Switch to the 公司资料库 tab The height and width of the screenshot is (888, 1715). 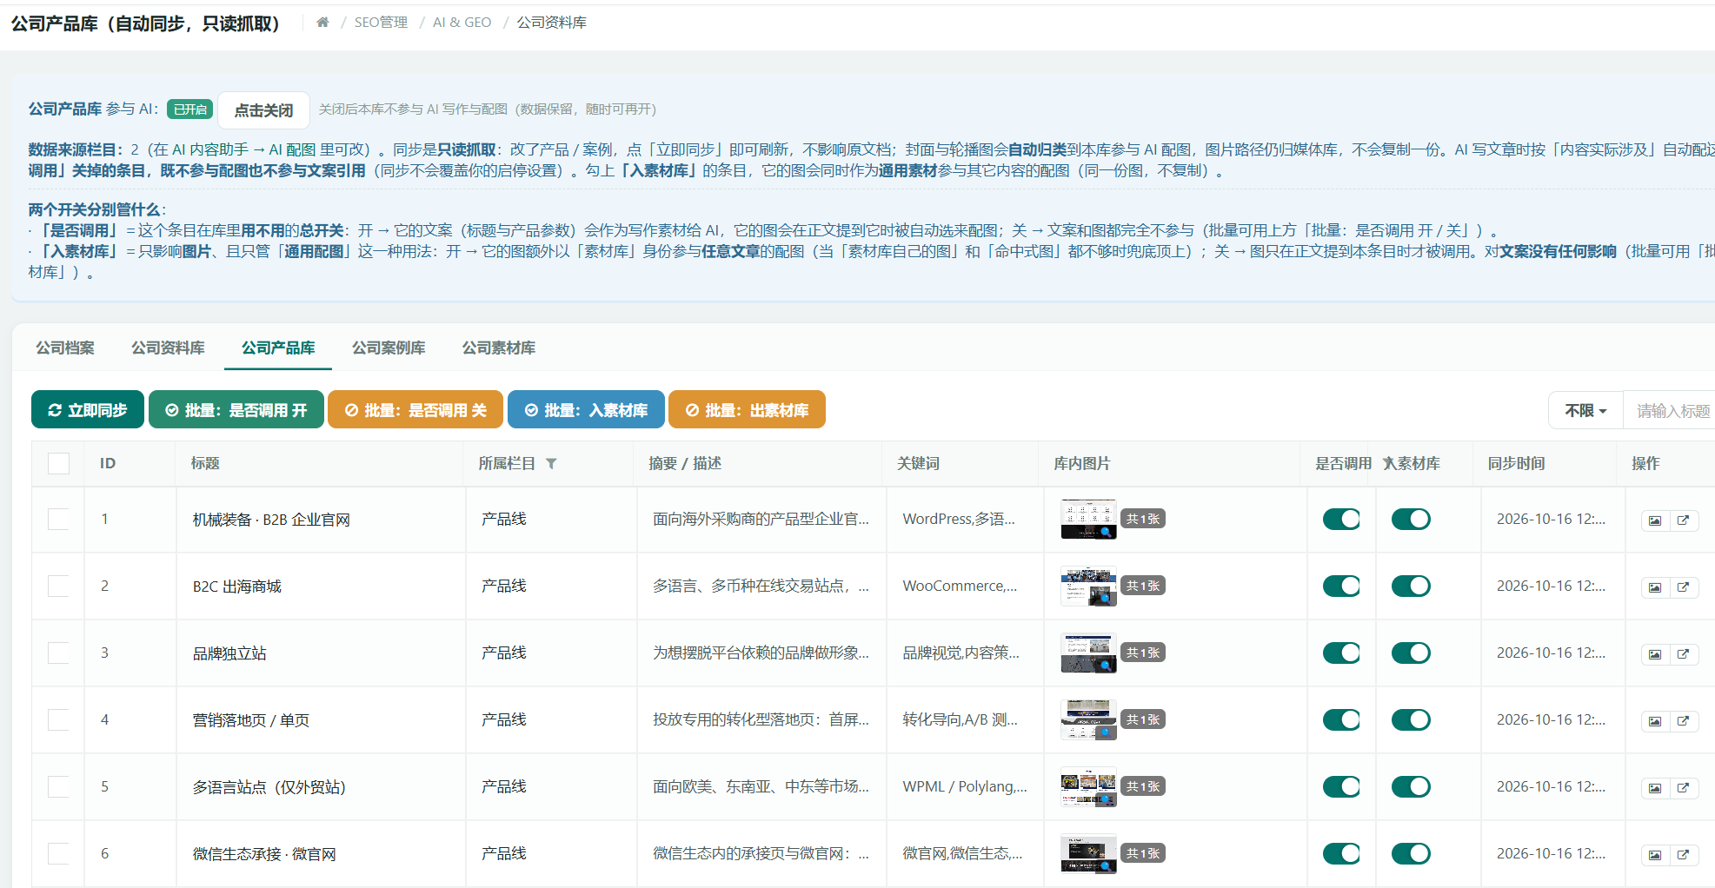coord(168,348)
